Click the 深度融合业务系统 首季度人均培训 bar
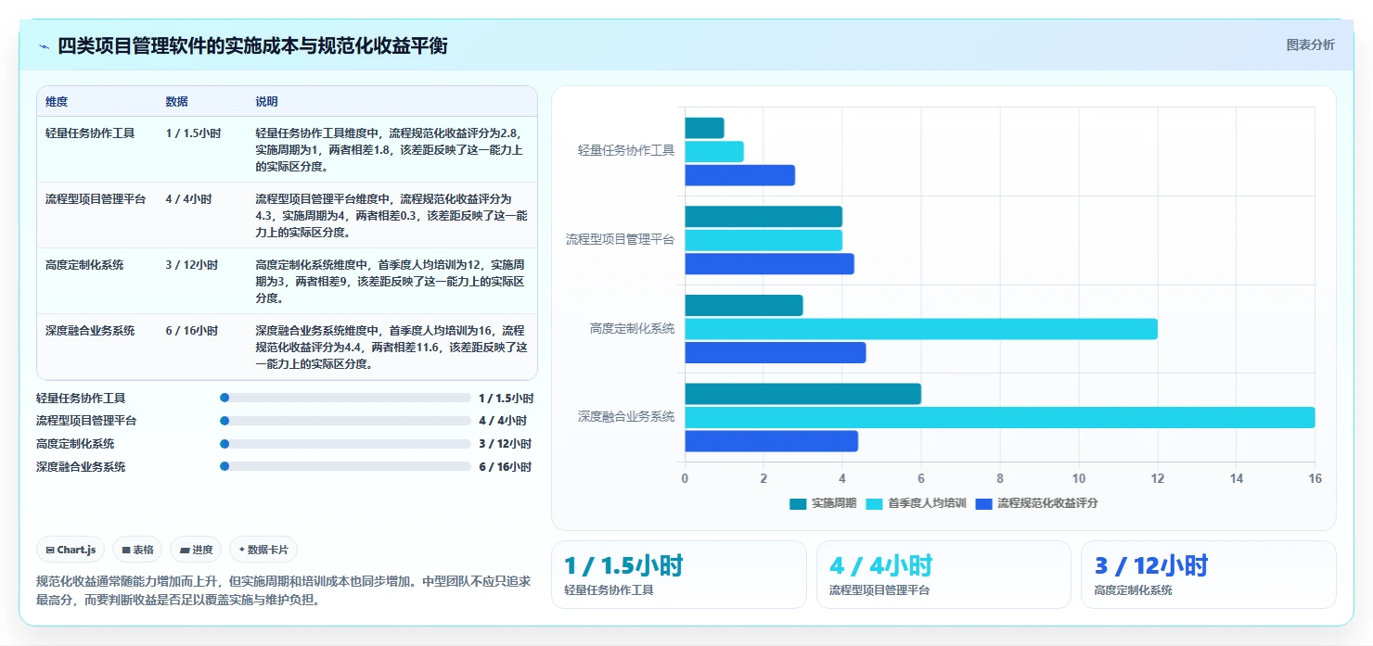This screenshot has height=646, width=1373. coord(1000,417)
